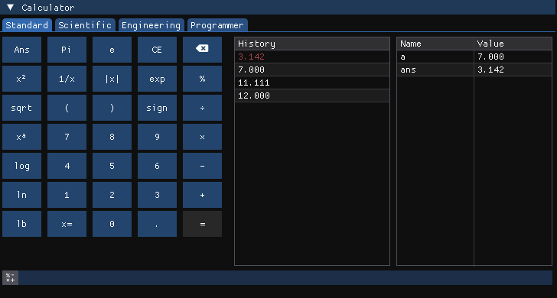Image resolution: width=557 pixels, height=298 pixels.
Task: Click the ln natural log button
Action: pos(21,195)
